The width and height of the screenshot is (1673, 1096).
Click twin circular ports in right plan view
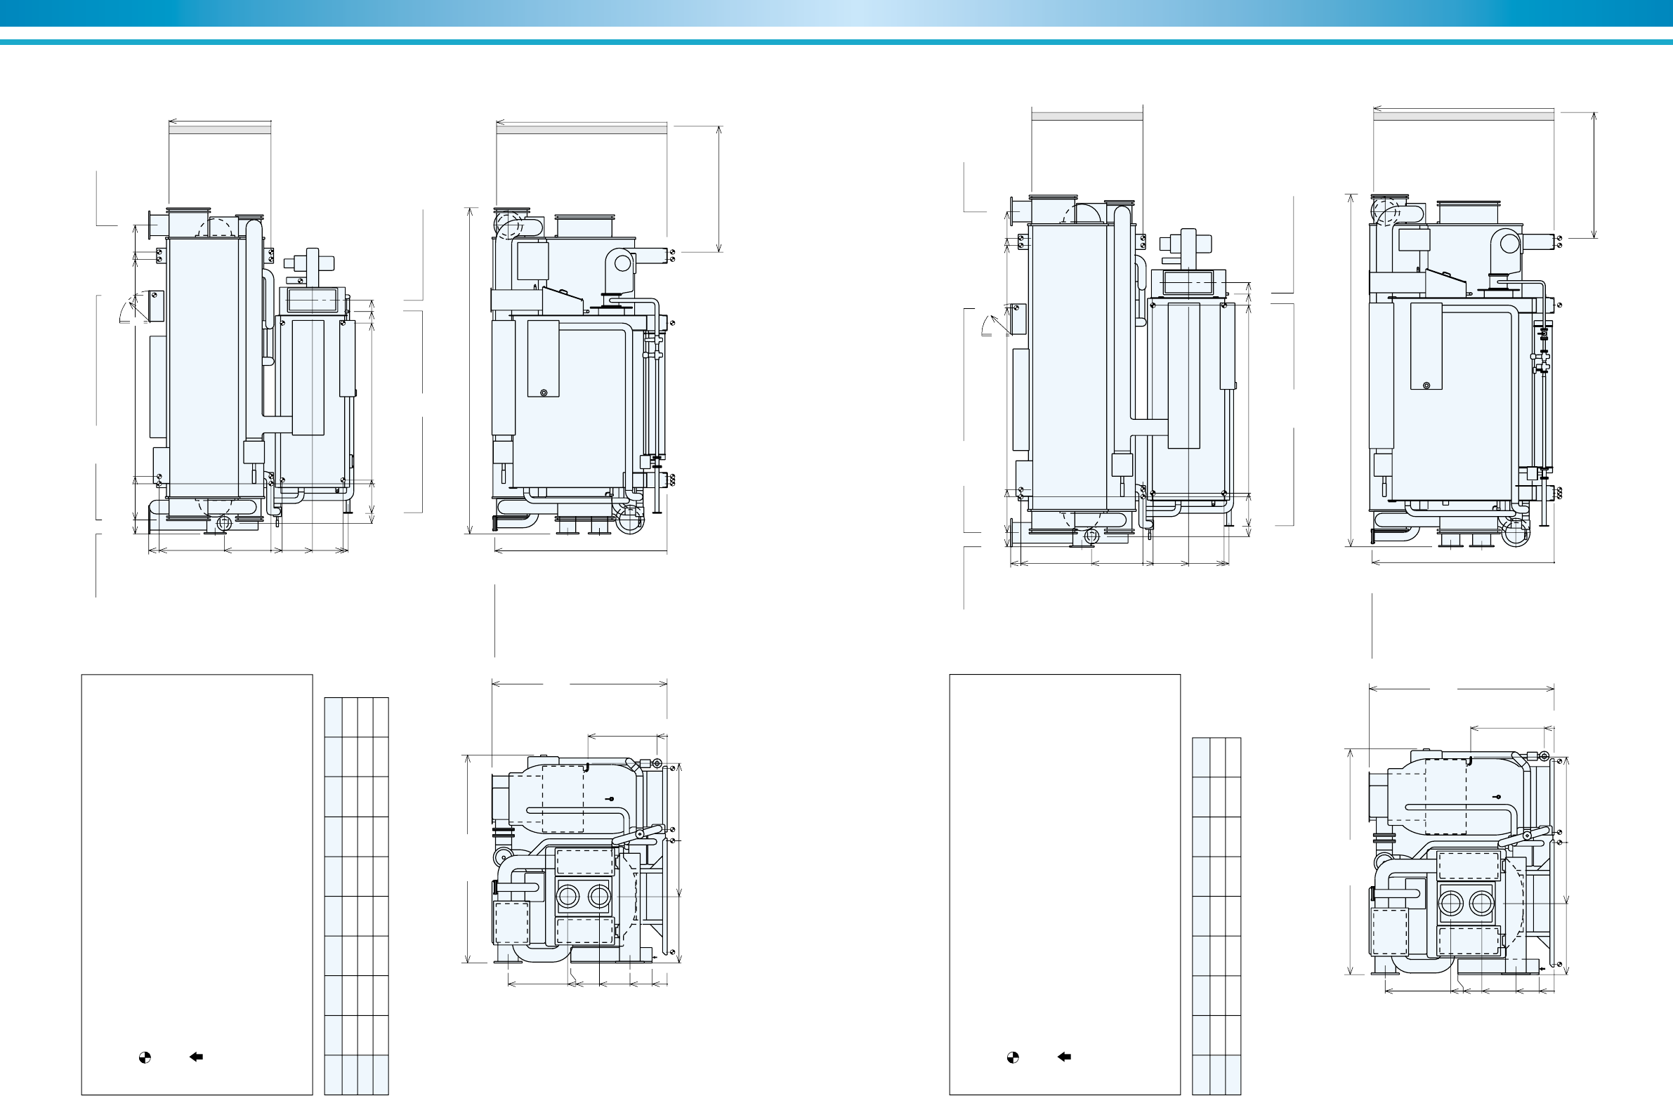tap(1467, 903)
